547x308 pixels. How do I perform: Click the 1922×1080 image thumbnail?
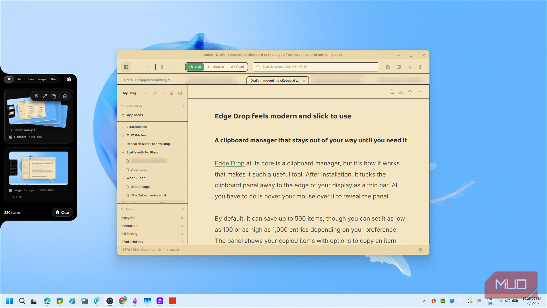click(39, 168)
